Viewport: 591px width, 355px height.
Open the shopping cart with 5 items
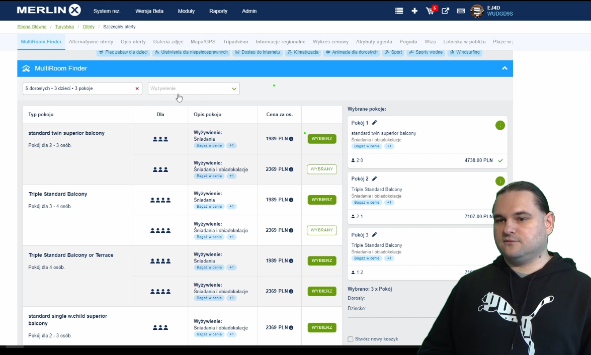(430, 11)
